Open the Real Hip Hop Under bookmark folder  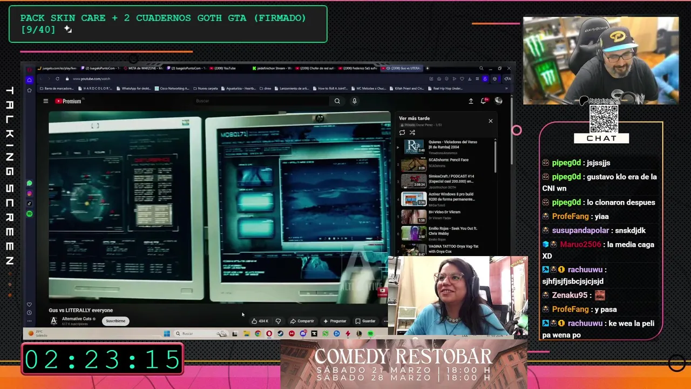click(x=445, y=88)
